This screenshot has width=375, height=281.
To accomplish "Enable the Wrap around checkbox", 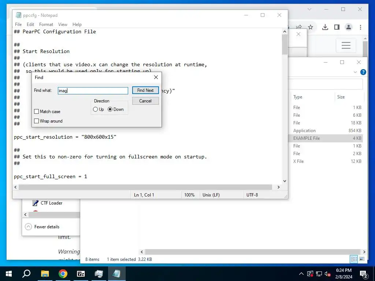I will click(36, 121).
